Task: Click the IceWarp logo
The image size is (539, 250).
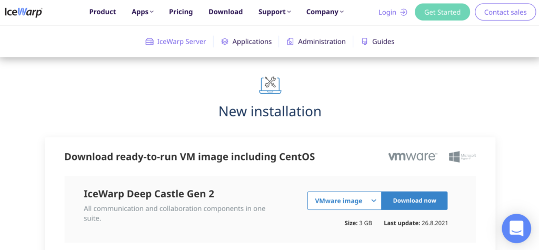Action: click(24, 12)
